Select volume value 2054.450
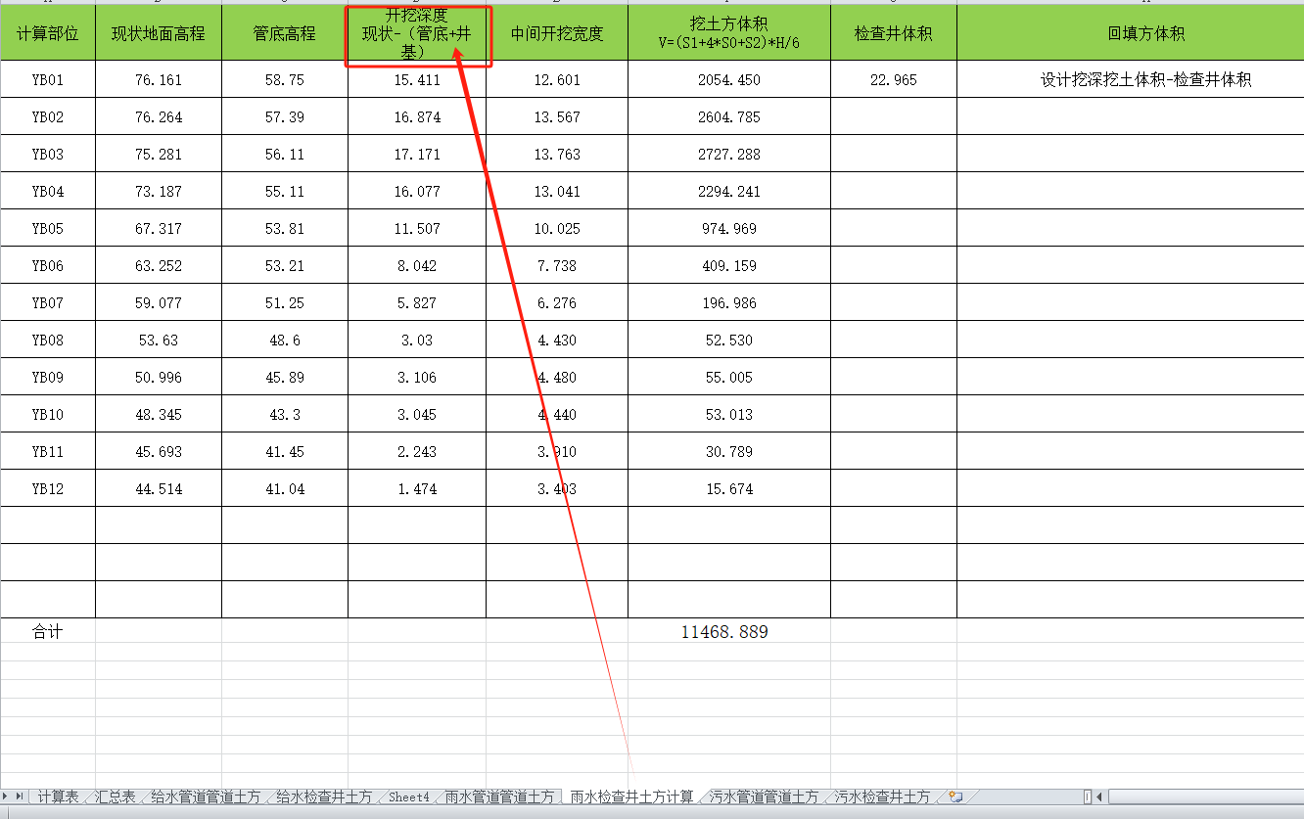Image resolution: width=1304 pixels, height=819 pixels. 729,79
